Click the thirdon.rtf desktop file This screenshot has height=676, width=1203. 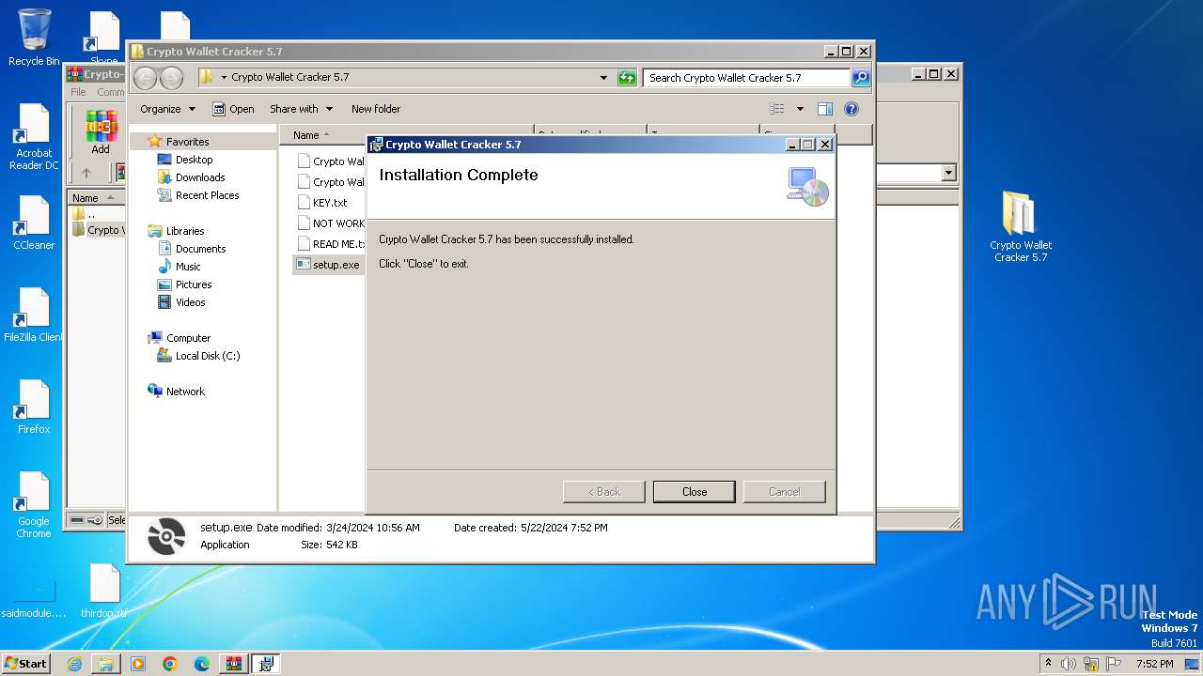pyautogui.click(x=103, y=591)
